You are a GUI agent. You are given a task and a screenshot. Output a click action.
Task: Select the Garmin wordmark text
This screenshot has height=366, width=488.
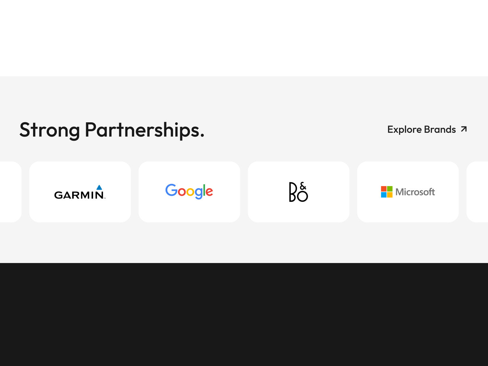click(78, 195)
